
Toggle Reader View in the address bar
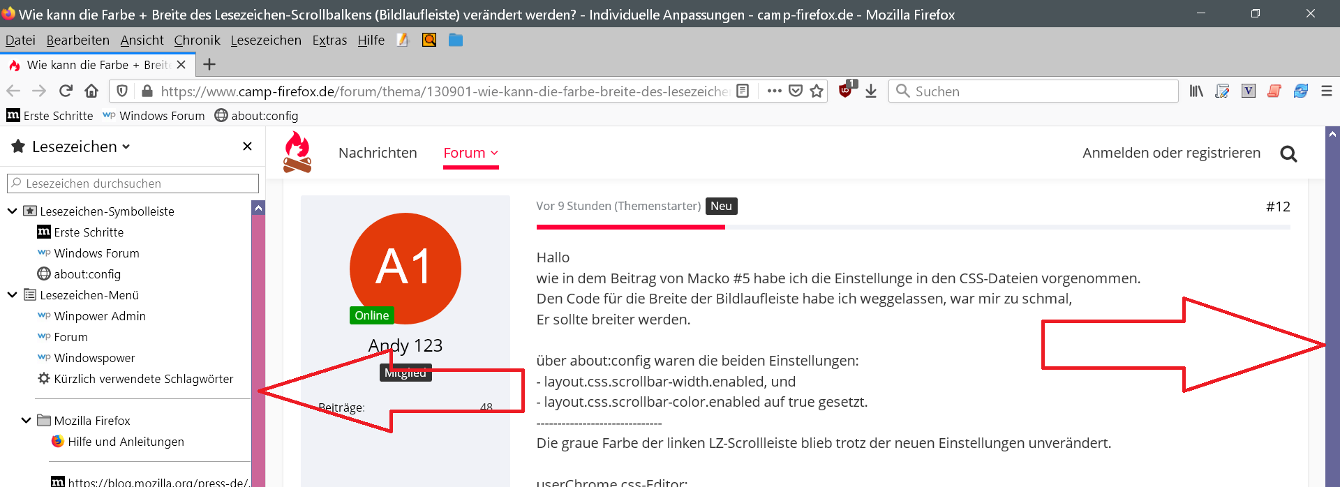743,91
